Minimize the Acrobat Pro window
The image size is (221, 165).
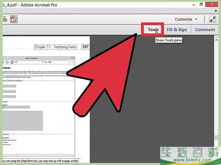tap(194, 5)
